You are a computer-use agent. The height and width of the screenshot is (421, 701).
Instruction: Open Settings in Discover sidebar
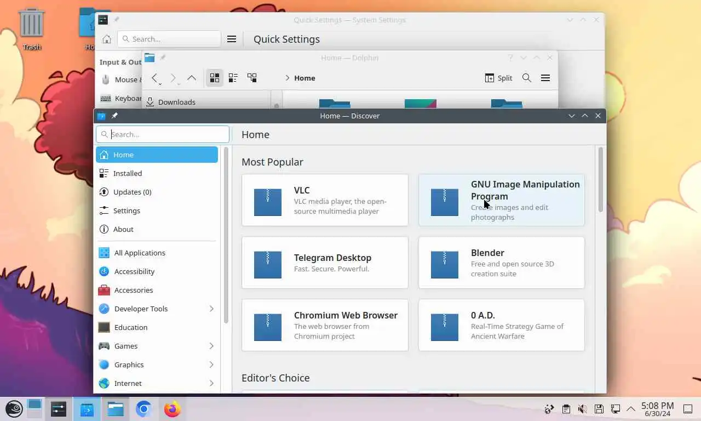[x=157, y=210]
